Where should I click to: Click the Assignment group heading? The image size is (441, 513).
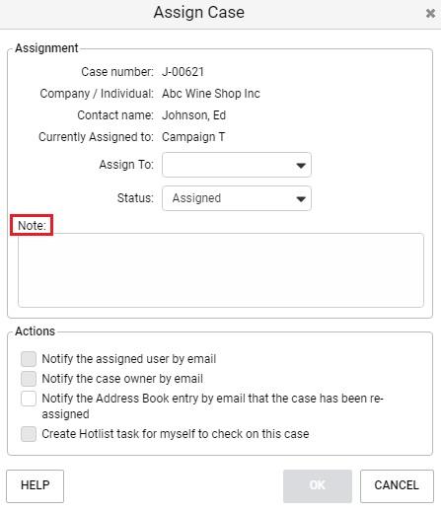[46, 48]
